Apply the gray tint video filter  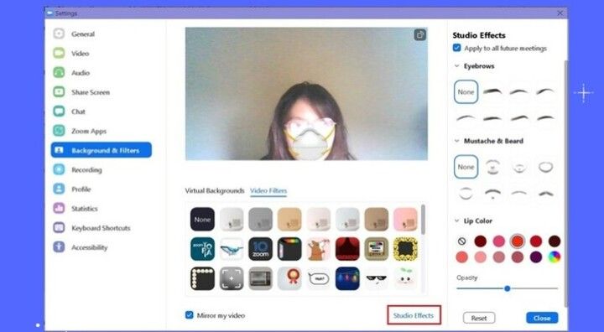coord(260,219)
